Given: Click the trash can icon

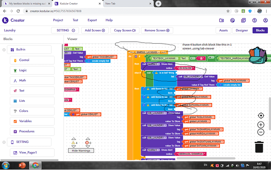Looking at the screenshot, I should 259,146.
